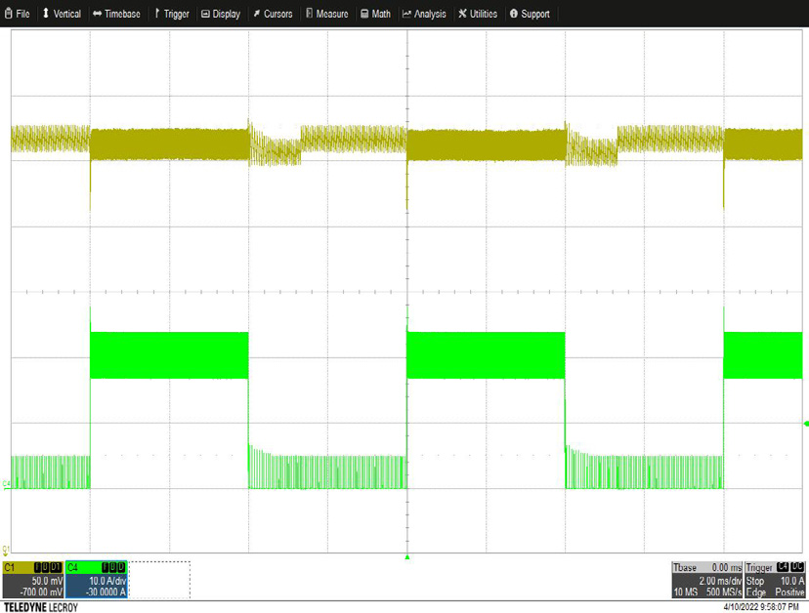This screenshot has height=613, width=809.
Task: Open the Trigger descriptor box at bottom right
Action: pos(776,580)
